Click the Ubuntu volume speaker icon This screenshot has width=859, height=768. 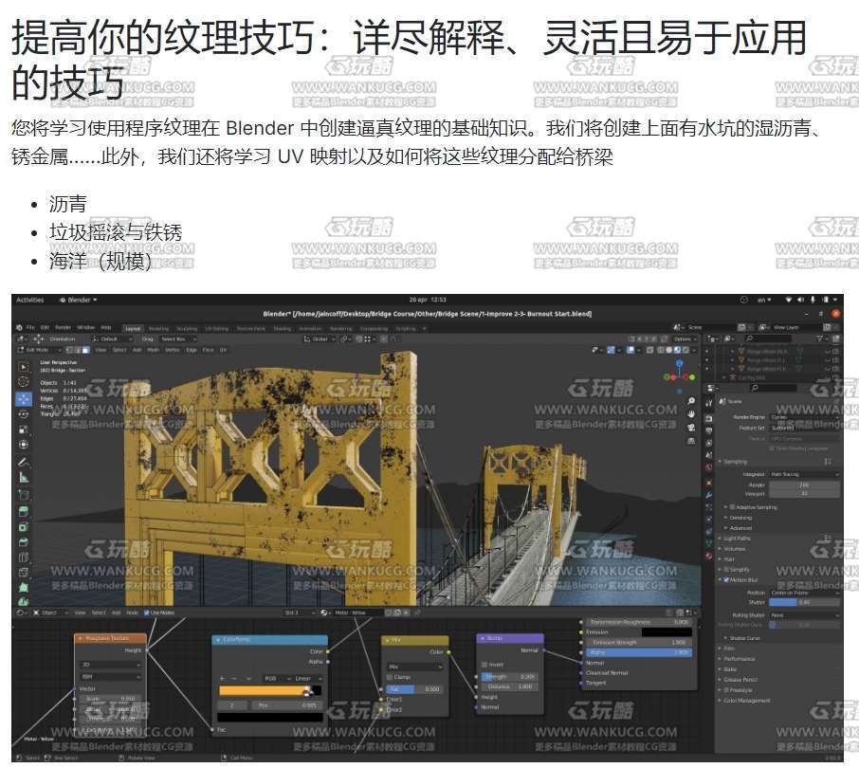pos(800,300)
